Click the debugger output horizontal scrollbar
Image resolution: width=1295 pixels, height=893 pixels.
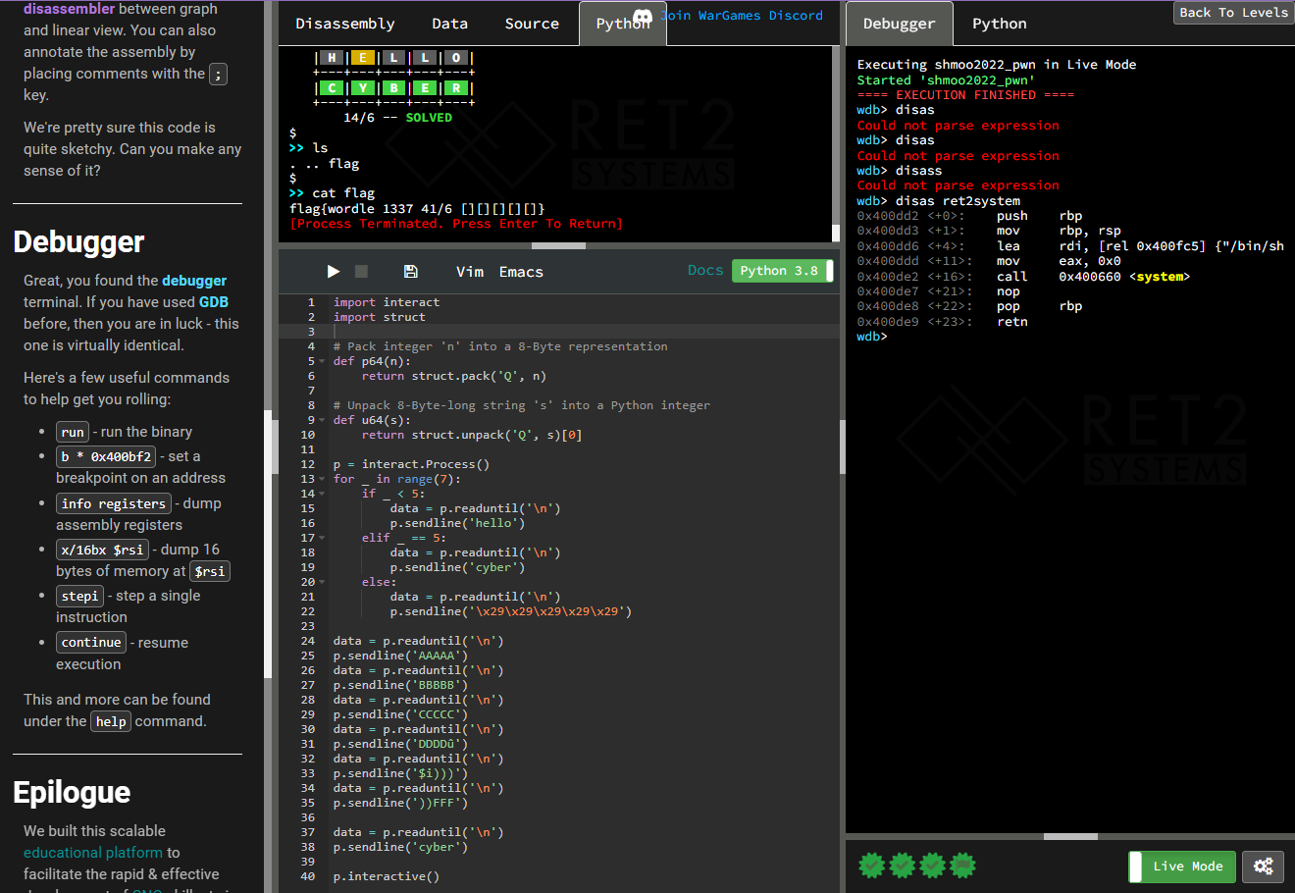point(1070,837)
